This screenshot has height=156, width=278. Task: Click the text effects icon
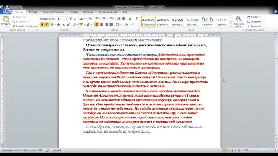point(75,25)
